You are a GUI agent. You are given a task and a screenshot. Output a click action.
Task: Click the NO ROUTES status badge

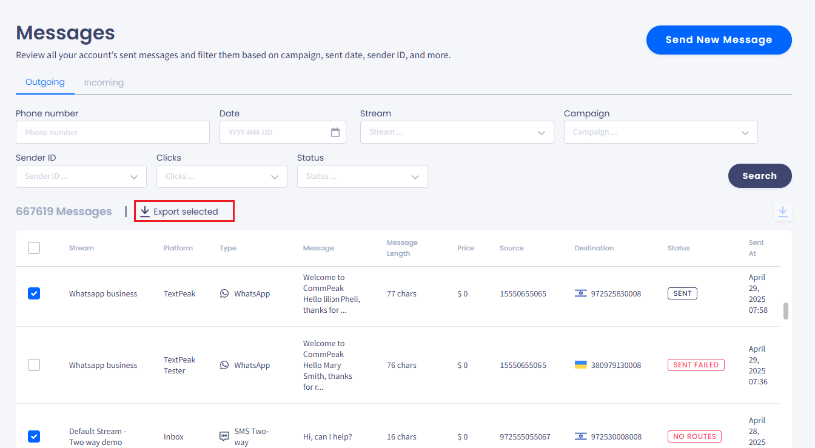click(695, 436)
